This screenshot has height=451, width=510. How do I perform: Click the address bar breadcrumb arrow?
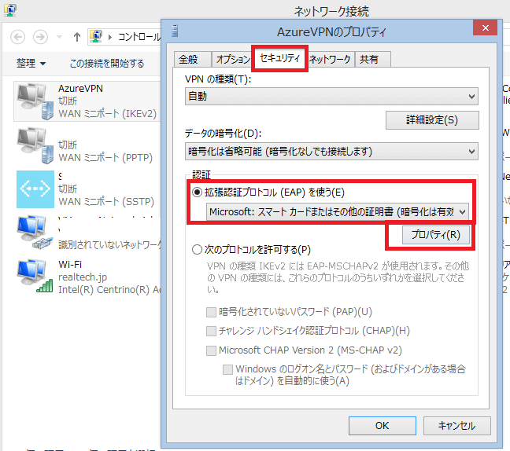pos(110,37)
